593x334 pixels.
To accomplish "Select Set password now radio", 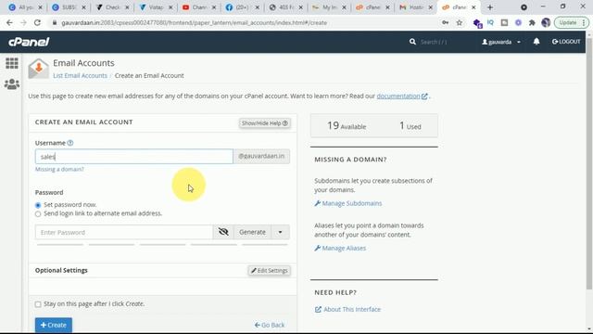I will [38, 205].
